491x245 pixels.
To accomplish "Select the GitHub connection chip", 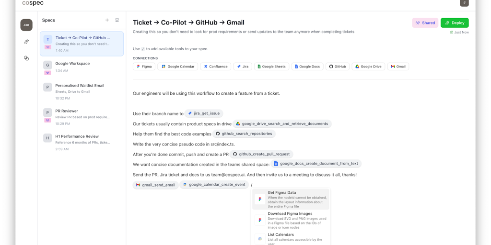I will click(337, 67).
